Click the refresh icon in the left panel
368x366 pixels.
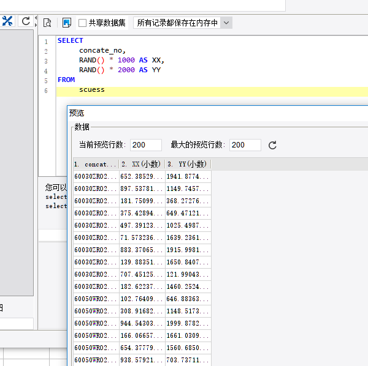tap(26, 21)
